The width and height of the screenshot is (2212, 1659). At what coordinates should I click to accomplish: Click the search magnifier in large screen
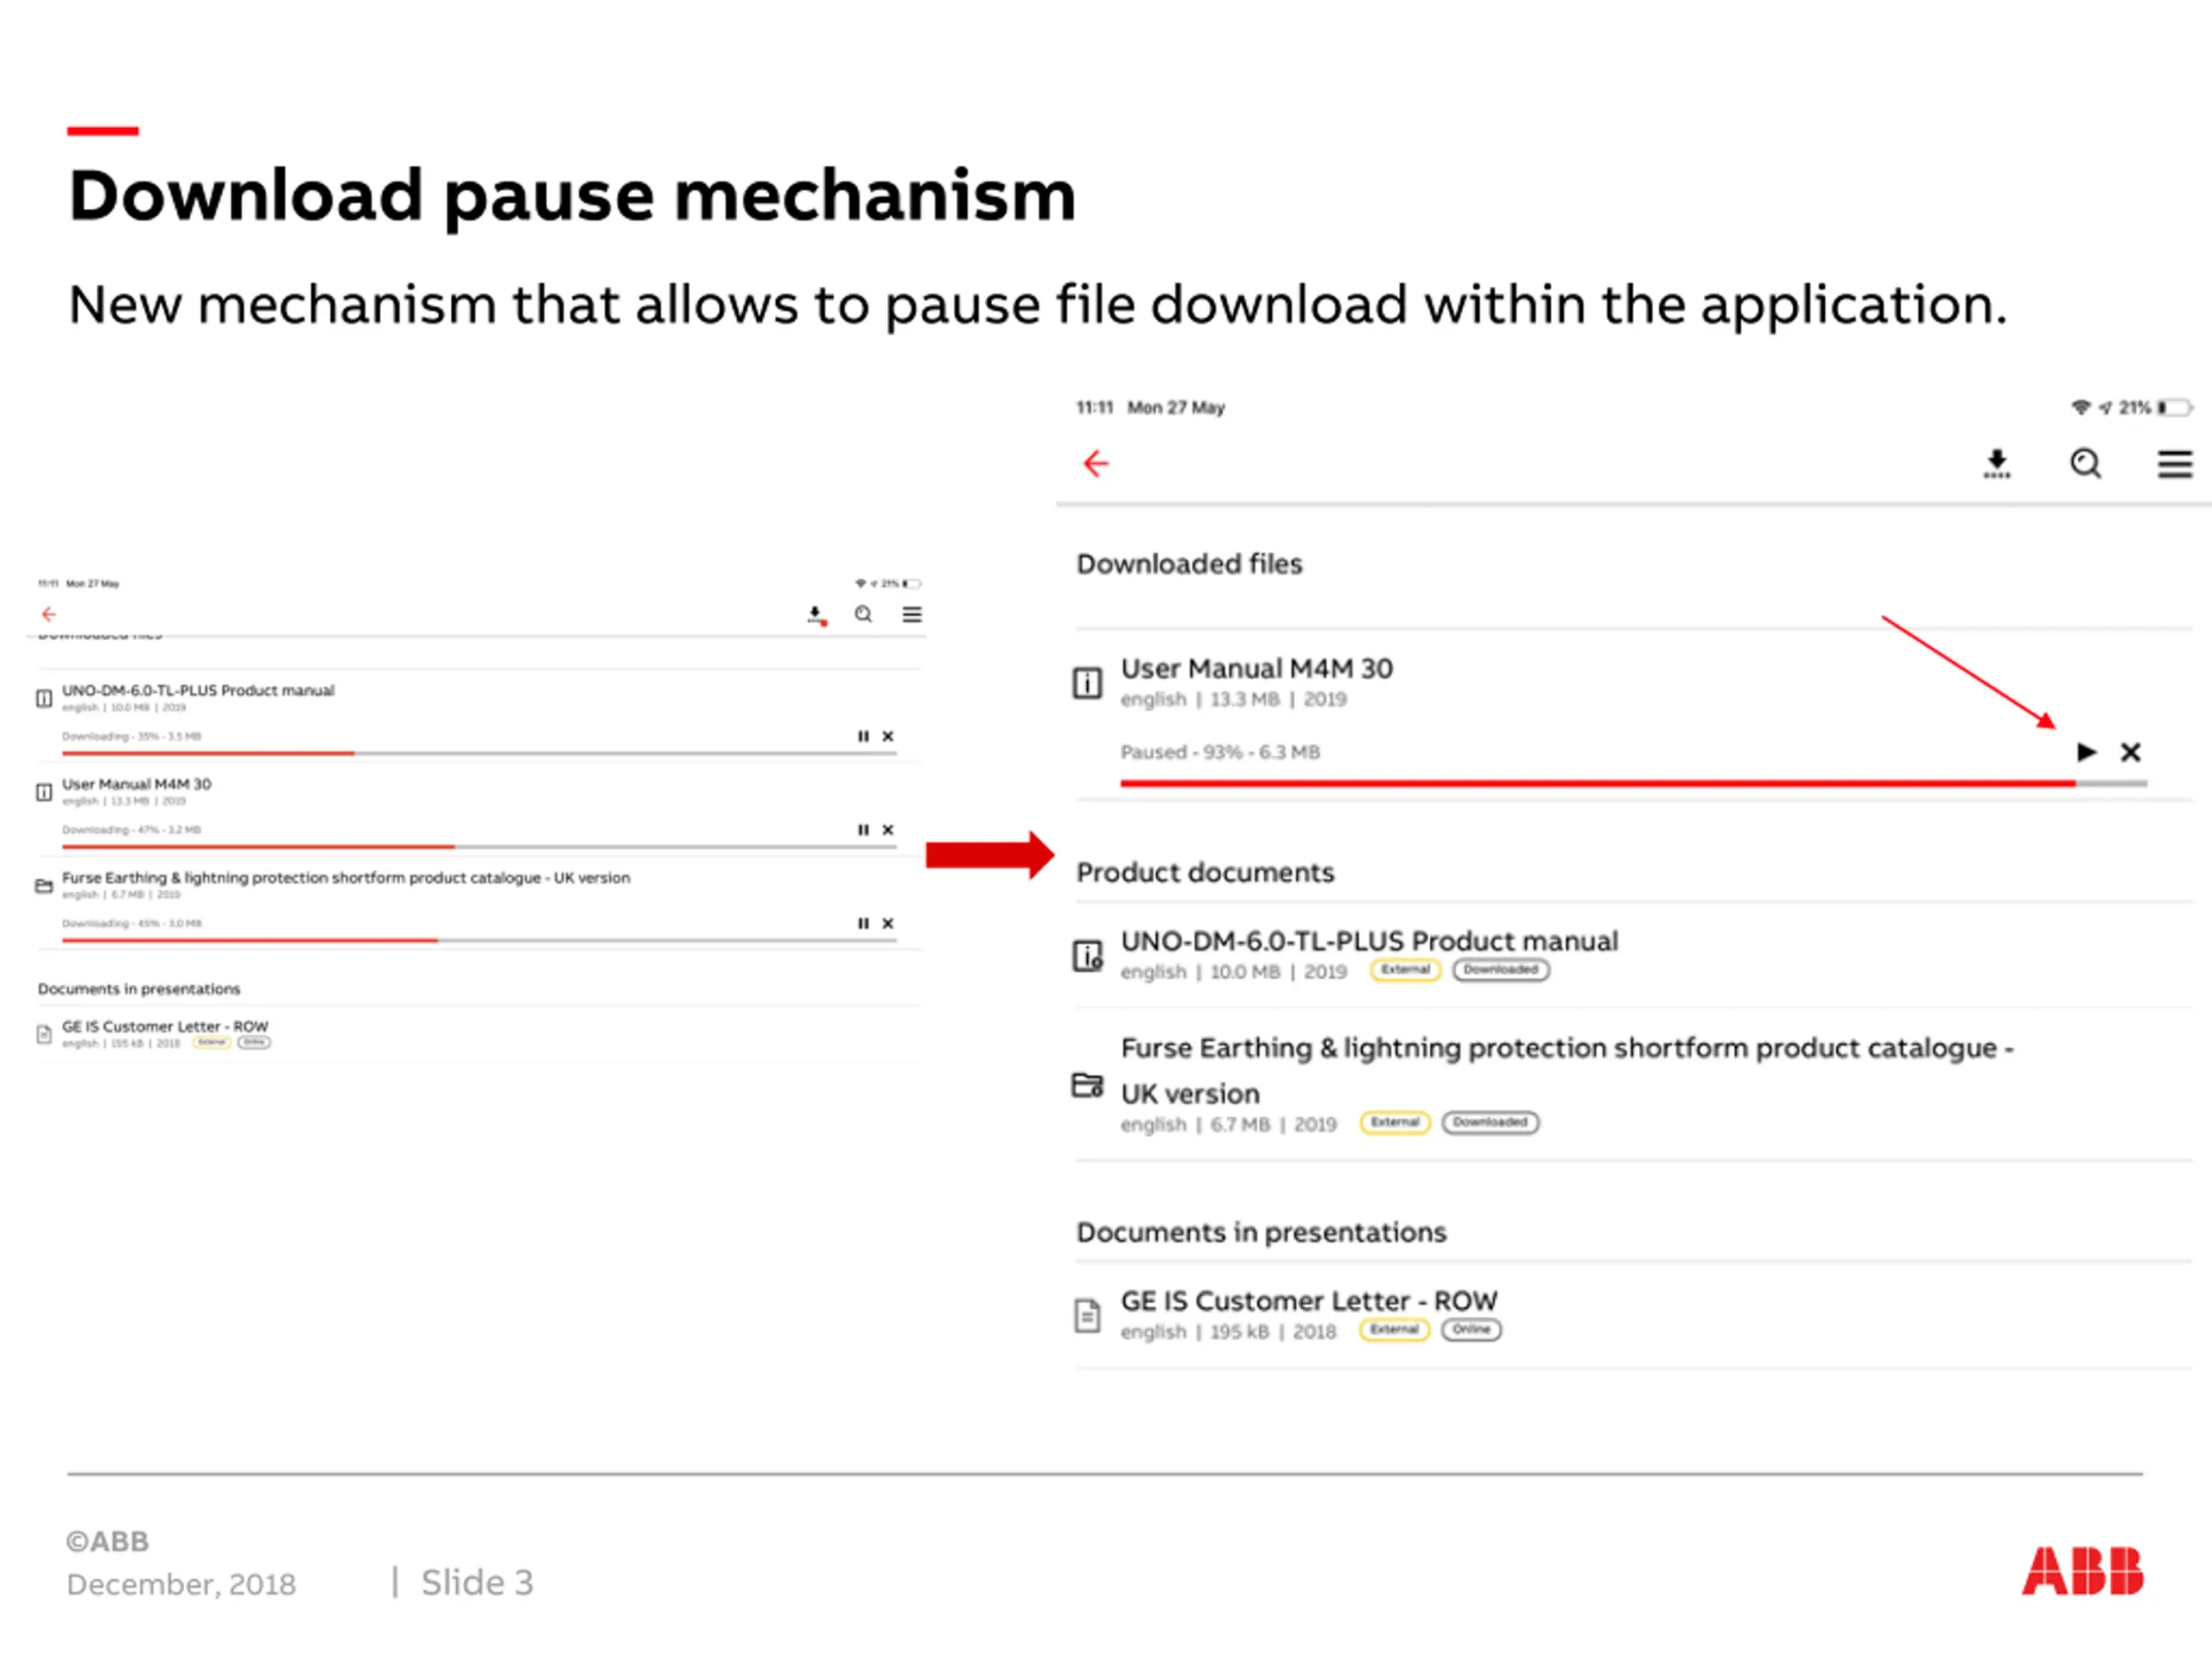(2086, 464)
